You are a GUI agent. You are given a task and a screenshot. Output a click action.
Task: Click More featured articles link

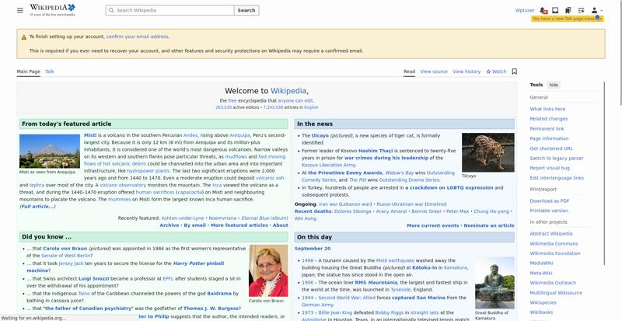[x=239, y=225]
